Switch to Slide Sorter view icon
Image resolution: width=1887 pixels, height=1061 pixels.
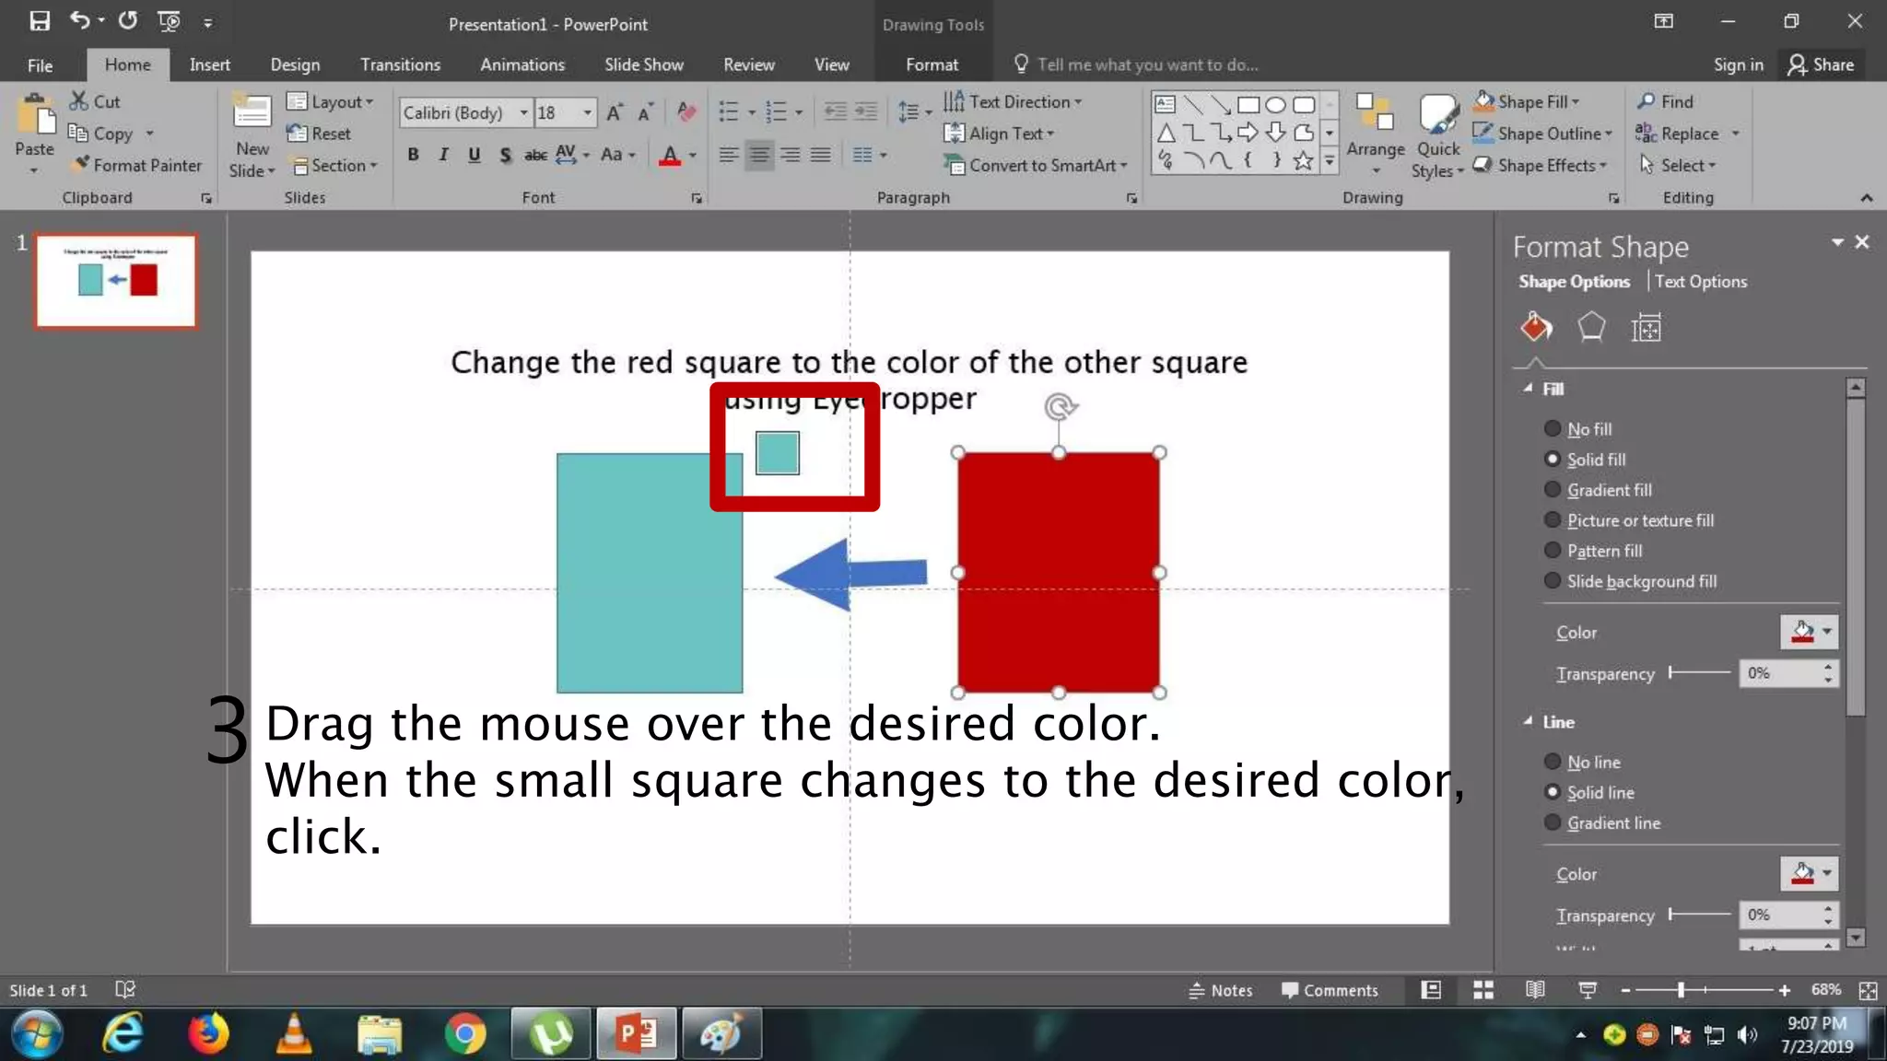(1483, 990)
